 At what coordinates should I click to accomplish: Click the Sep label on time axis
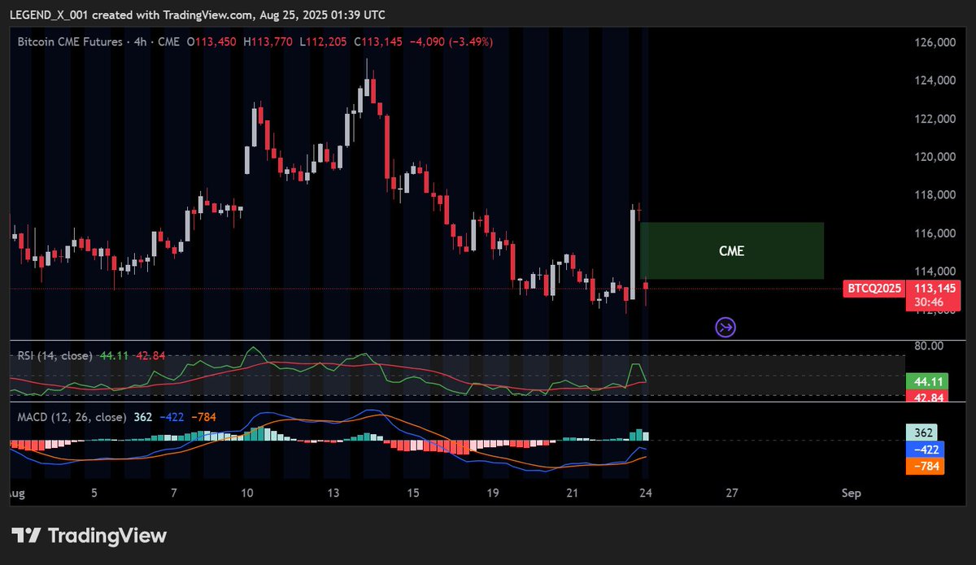pyautogui.click(x=851, y=493)
